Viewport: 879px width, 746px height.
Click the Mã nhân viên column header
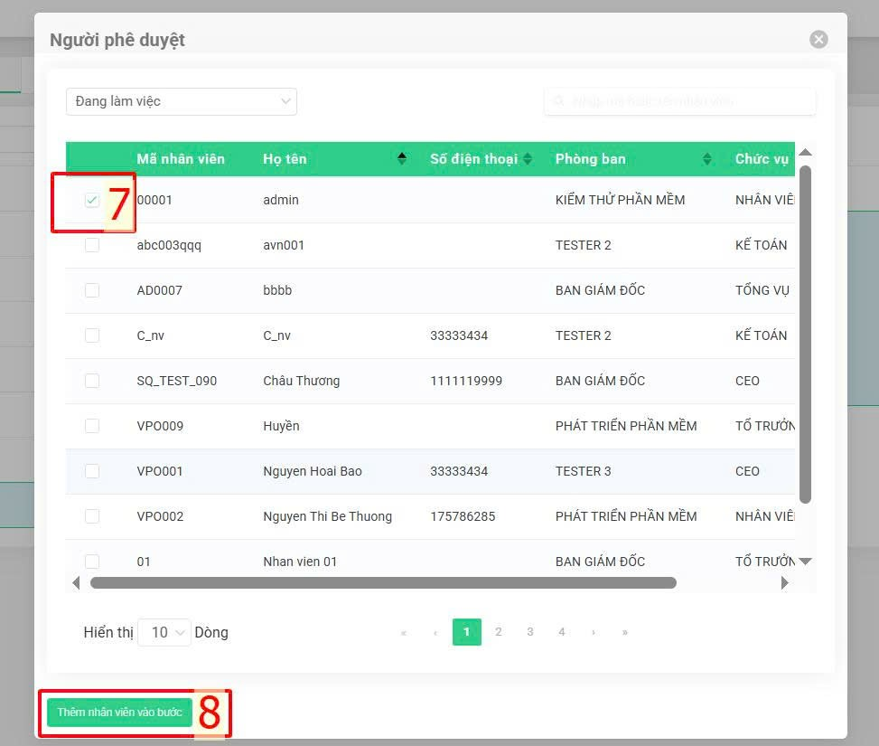click(181, 159)
